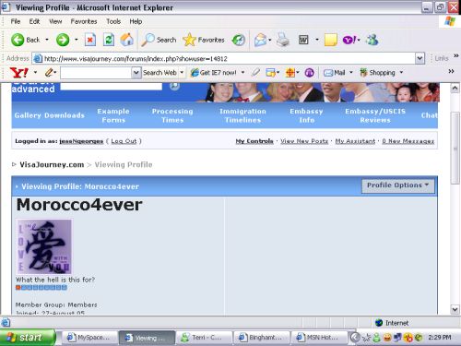Image resolution: width=461 pixels, height=346 pixels.
Task: Open Yahoo Shopping toolbar button
Action: 377,73
